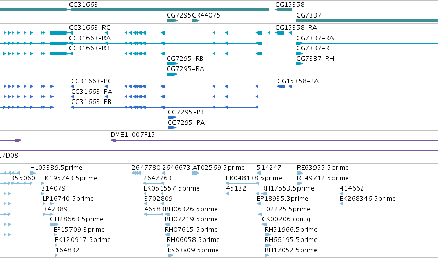Image resolution: width=438 pixels, height=258 pixels.
Task: Click EST AT02569.5prime
Action: [x=219, y=168]
